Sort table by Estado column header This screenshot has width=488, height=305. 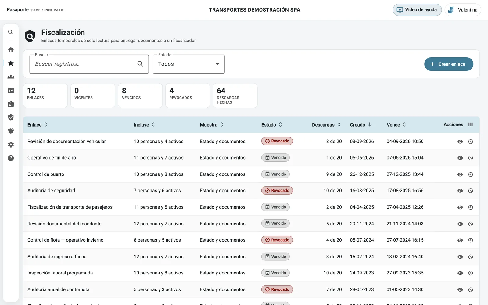click(272, 125)
